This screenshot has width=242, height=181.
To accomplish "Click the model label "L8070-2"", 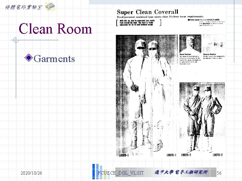I will click(x=218, y=155).
